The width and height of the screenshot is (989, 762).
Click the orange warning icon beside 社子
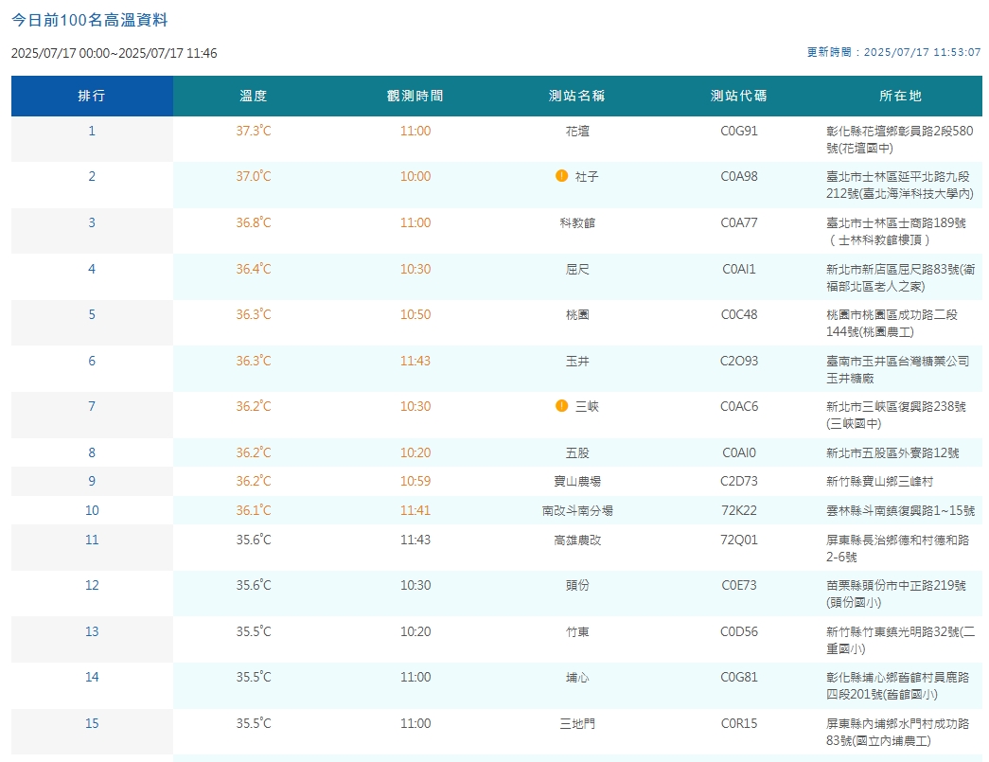[561, 176]
